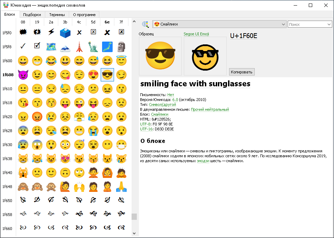The height and width of the screenshot is (238, 334).
Task: Follow the Символ/другой type link
Action: pos(162,104)
